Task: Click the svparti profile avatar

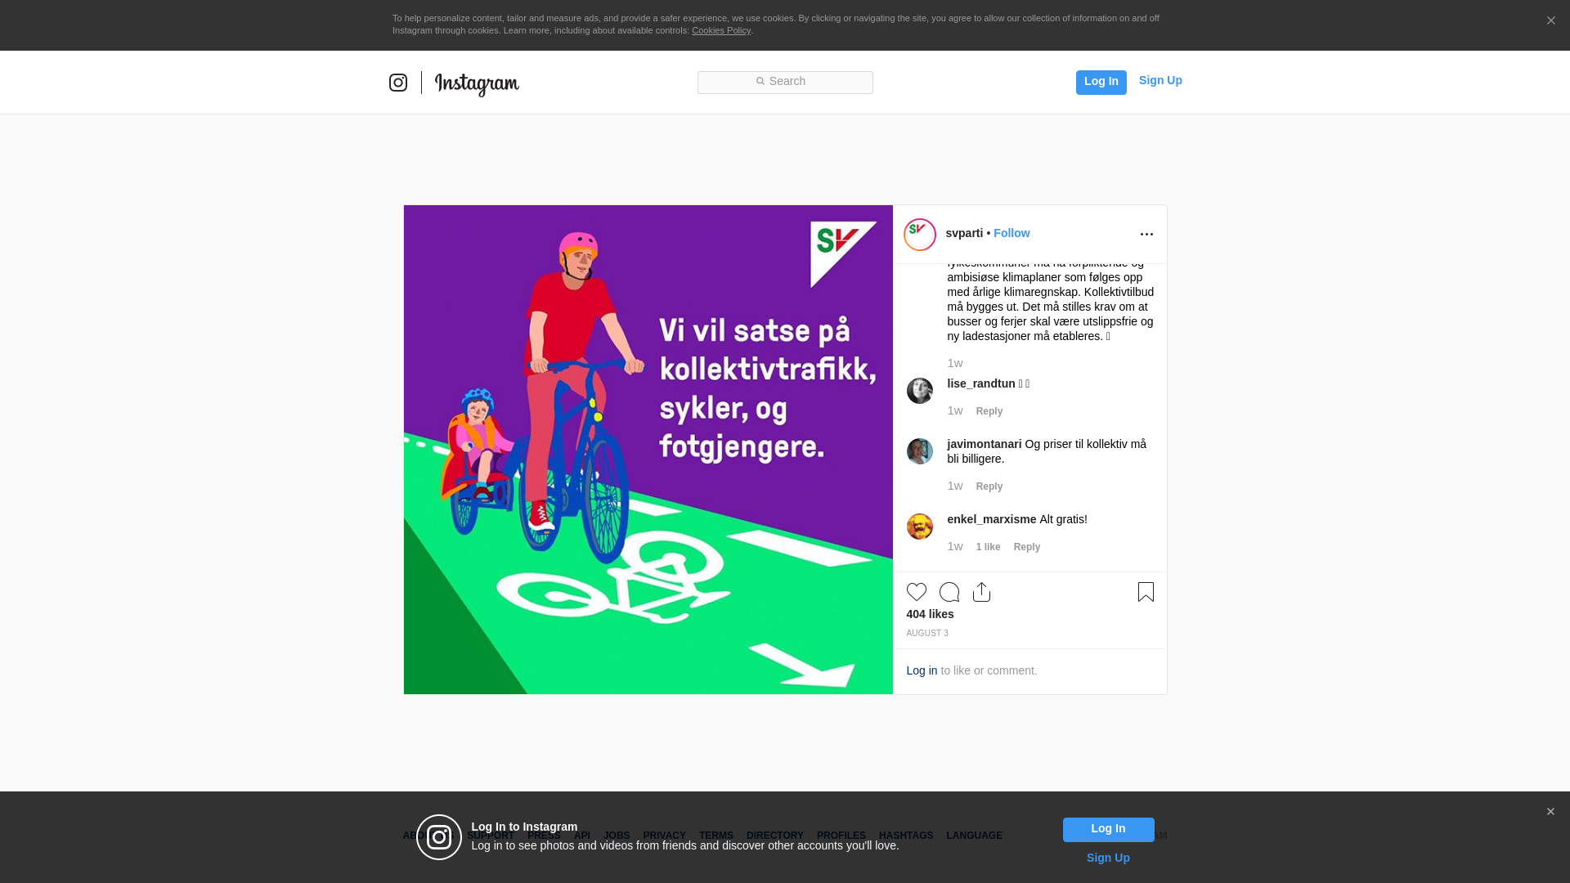Action: click(920, 235)
